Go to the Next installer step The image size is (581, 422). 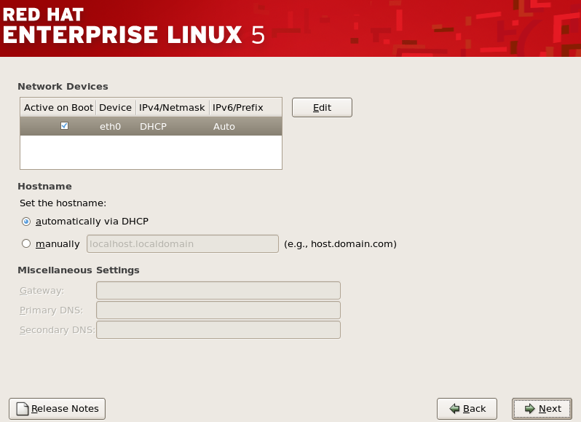542,409
